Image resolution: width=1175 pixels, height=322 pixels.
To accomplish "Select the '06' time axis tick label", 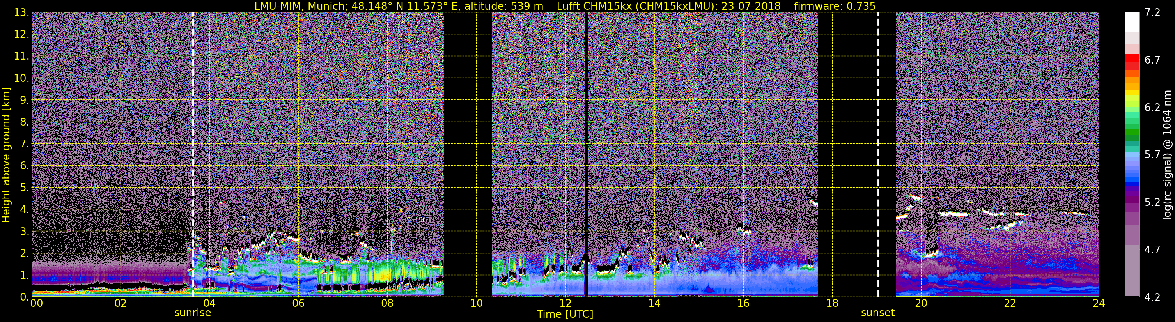I will pos(298,303).
